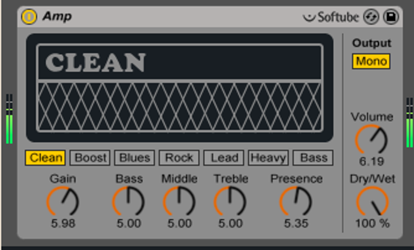414x250 pixels.
Task: Click the Volume value 6.19
Action: (x=371, y=161)
